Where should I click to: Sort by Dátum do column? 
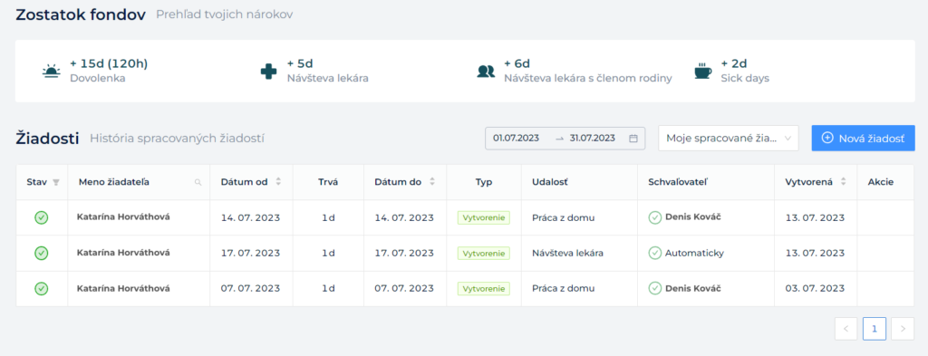[x=432, y=182]
